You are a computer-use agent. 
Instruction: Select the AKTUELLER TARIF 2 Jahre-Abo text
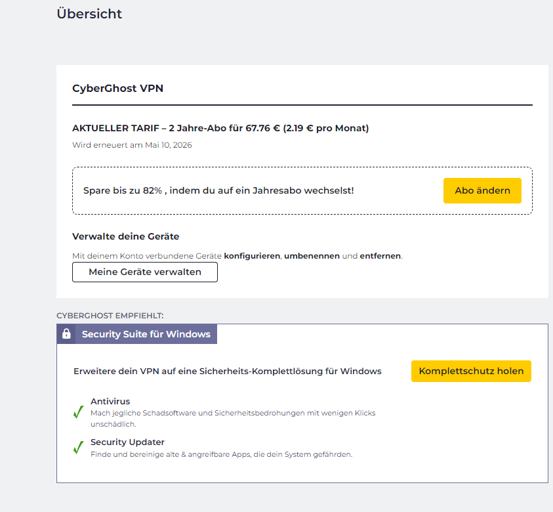[x=220, y=128]
